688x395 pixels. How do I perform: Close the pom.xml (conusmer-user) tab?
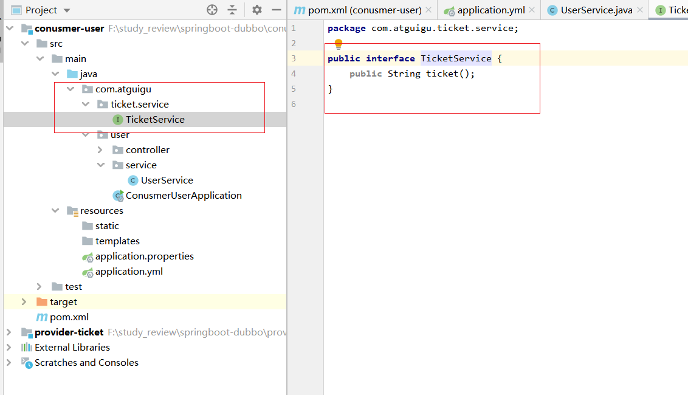coord(428,10)
